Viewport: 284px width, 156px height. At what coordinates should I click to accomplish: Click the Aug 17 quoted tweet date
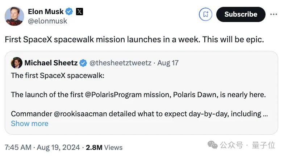[168, 63]
